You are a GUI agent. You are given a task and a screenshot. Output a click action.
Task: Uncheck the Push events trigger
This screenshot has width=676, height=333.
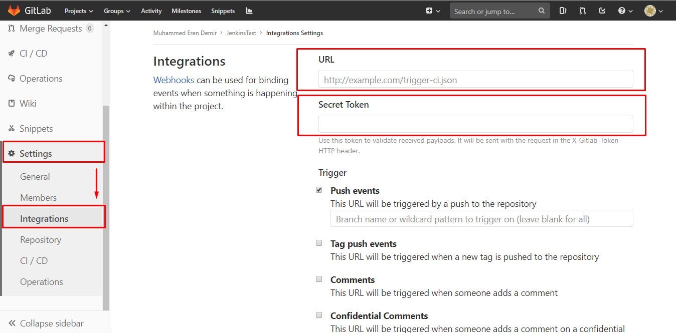tap(319, 190)
